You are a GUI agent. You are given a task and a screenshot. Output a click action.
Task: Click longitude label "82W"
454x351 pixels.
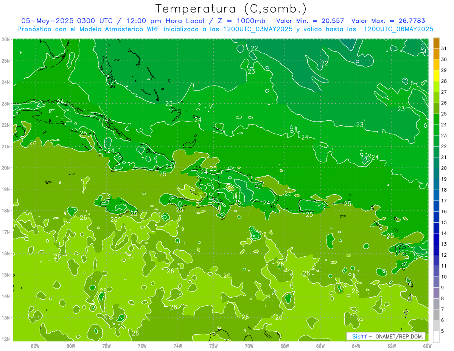point(35,346)
